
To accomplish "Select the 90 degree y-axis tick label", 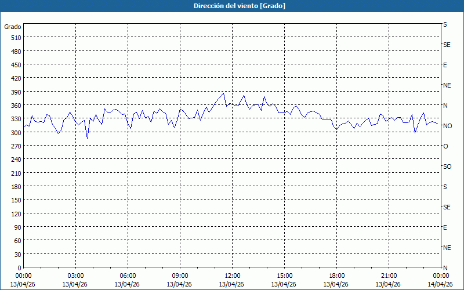I will pyautogui.click(x=16, y=227).
